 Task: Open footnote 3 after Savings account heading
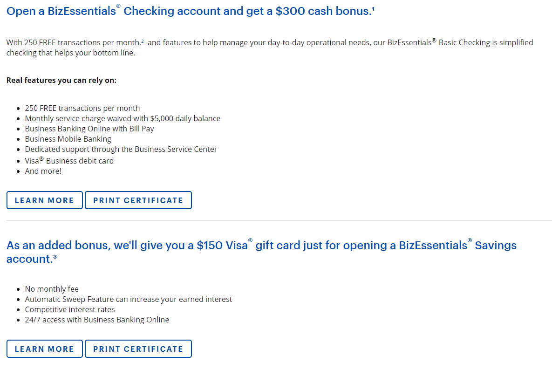tap(55, 257)
